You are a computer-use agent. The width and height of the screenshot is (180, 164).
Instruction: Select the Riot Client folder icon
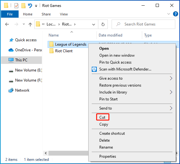(51, 51)
